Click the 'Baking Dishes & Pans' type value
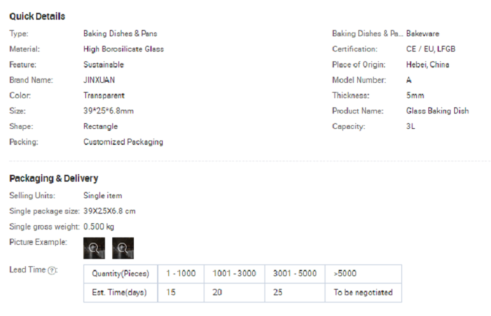 pos(120,34)
